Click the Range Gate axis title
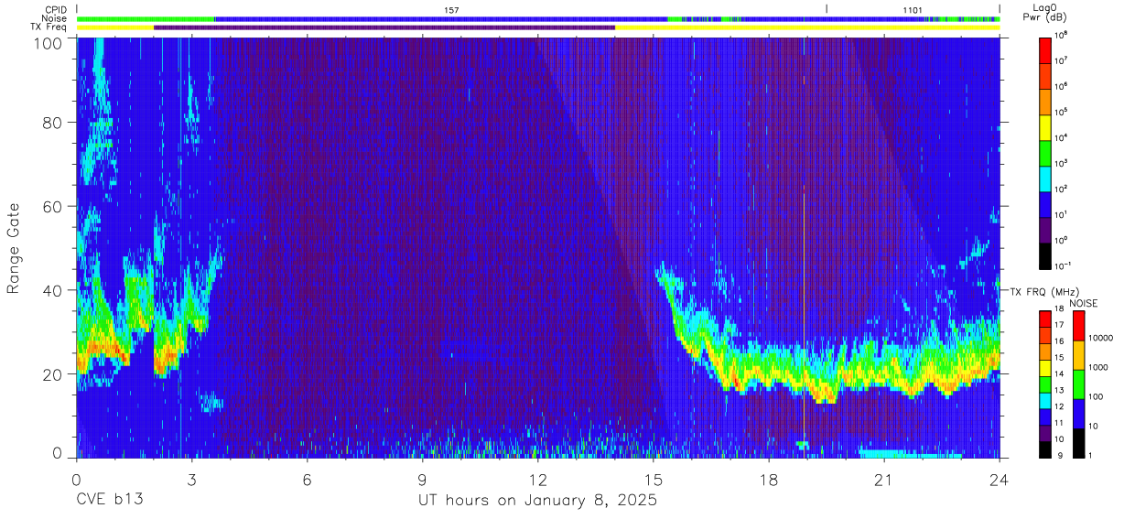This screenshot has height=519, width=1124. (x=14, y=247)
